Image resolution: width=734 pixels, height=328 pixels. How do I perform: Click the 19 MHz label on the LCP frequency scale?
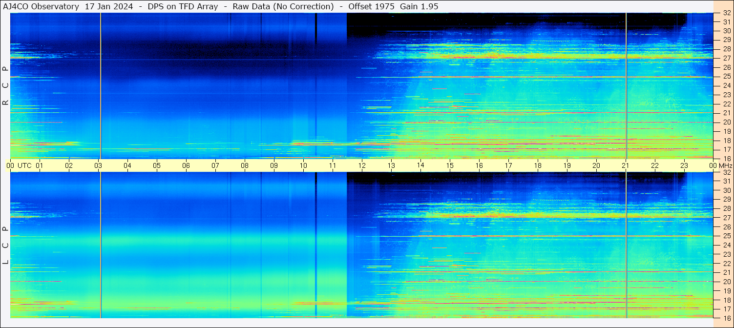point(727,291)
